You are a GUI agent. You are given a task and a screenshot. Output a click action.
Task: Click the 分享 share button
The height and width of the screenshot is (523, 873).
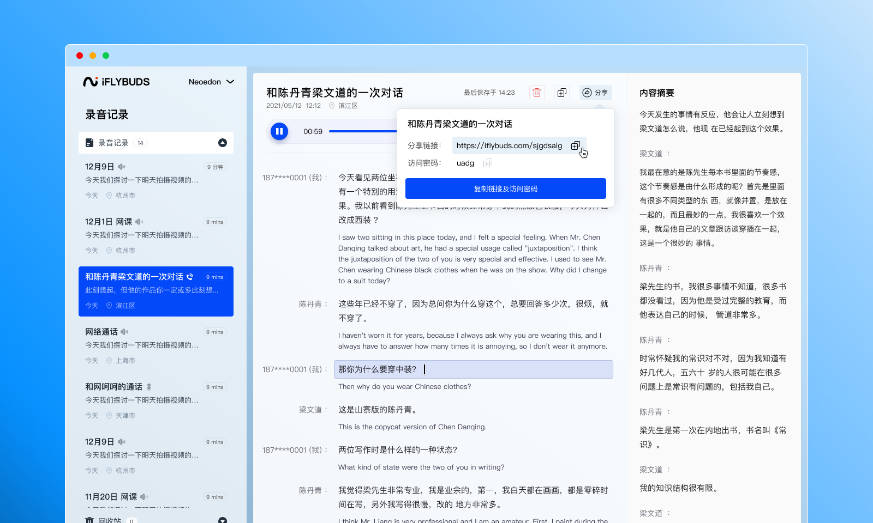pyautogui.click(x=595, y=93)
